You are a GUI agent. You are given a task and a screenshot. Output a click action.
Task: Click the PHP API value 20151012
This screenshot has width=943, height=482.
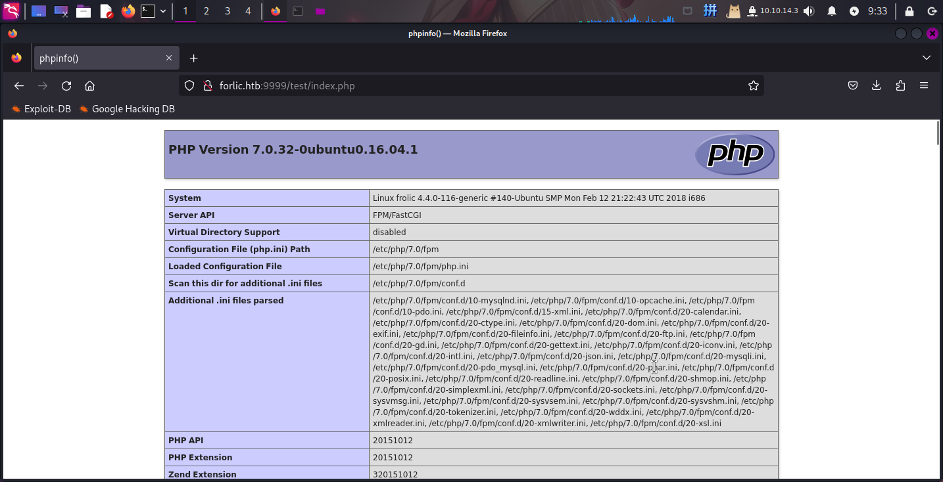pyautogui.click(x=393, y=441)
